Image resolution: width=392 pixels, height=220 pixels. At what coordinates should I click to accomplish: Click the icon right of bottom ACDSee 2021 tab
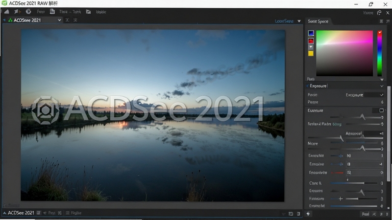[x=39, y=213]
